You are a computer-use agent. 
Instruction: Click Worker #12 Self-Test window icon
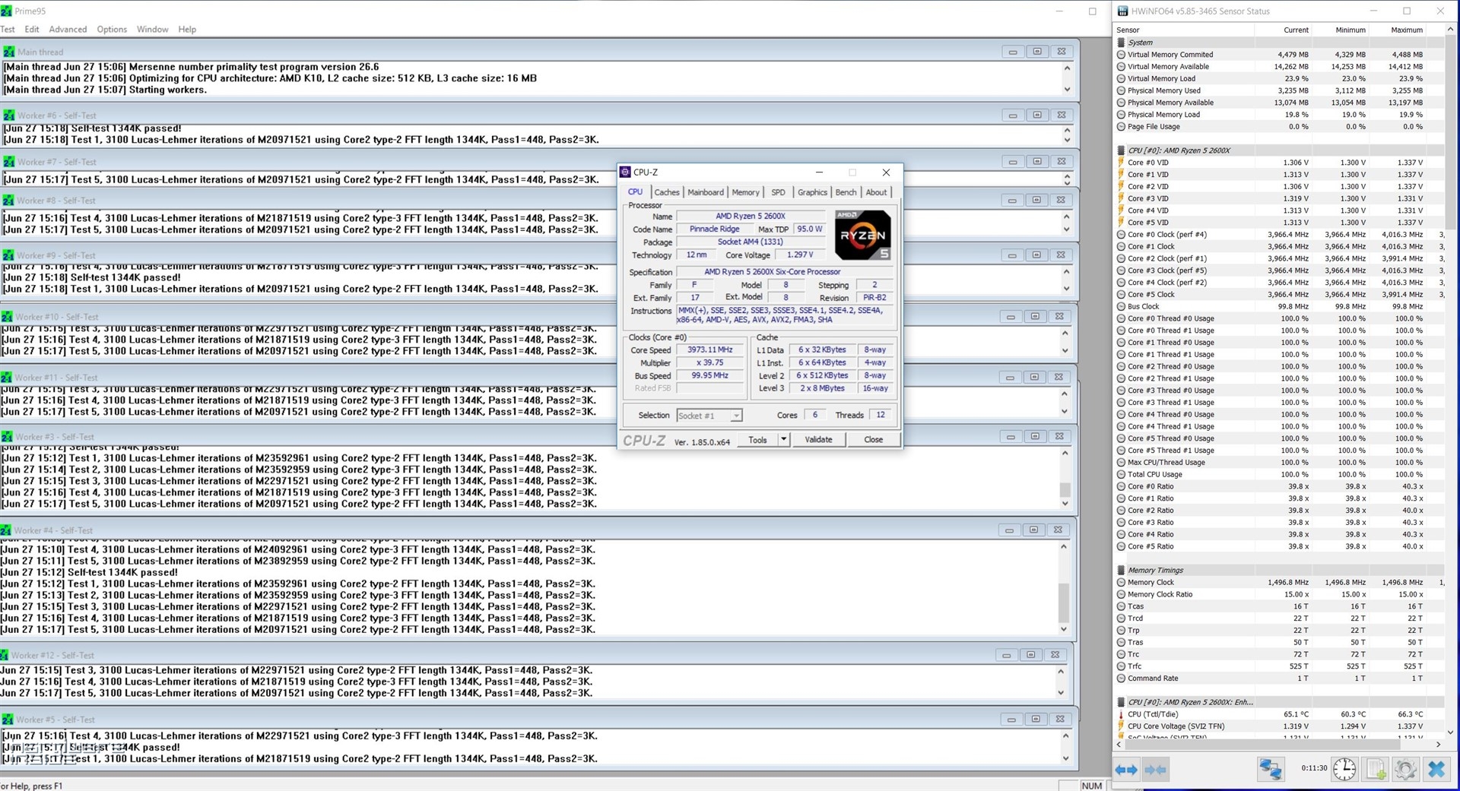5,655
